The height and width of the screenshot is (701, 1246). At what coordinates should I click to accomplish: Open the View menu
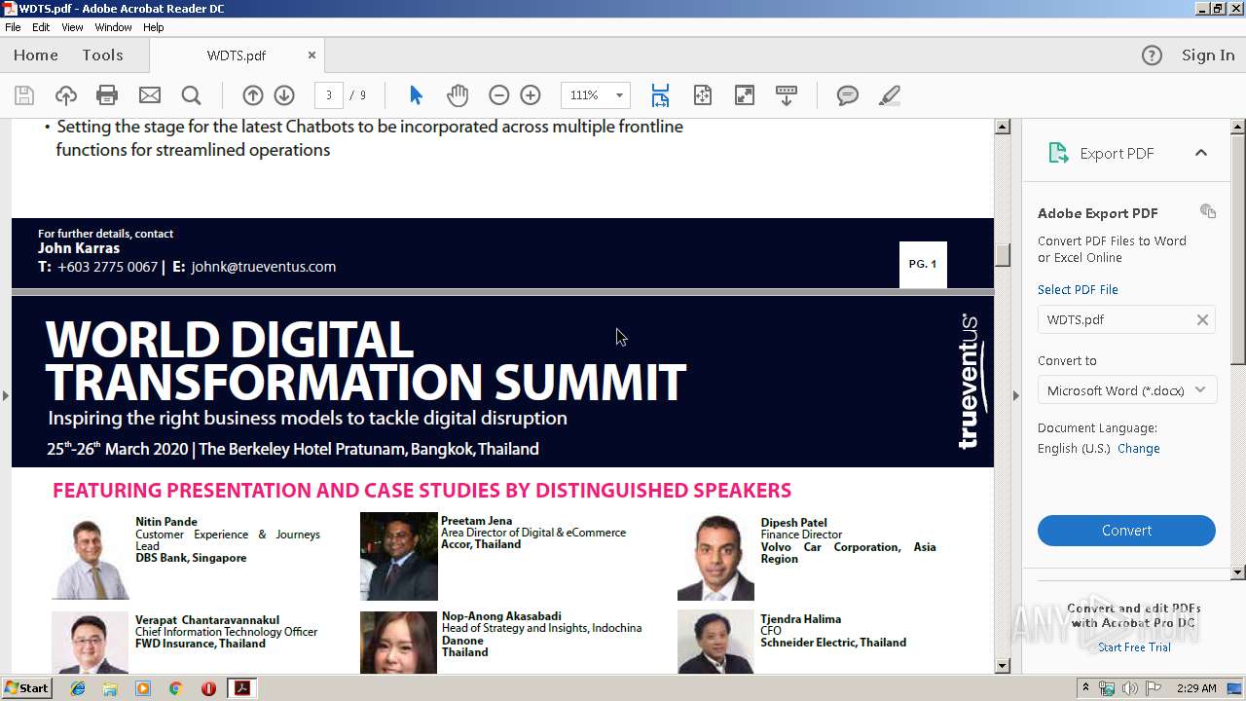72,27
